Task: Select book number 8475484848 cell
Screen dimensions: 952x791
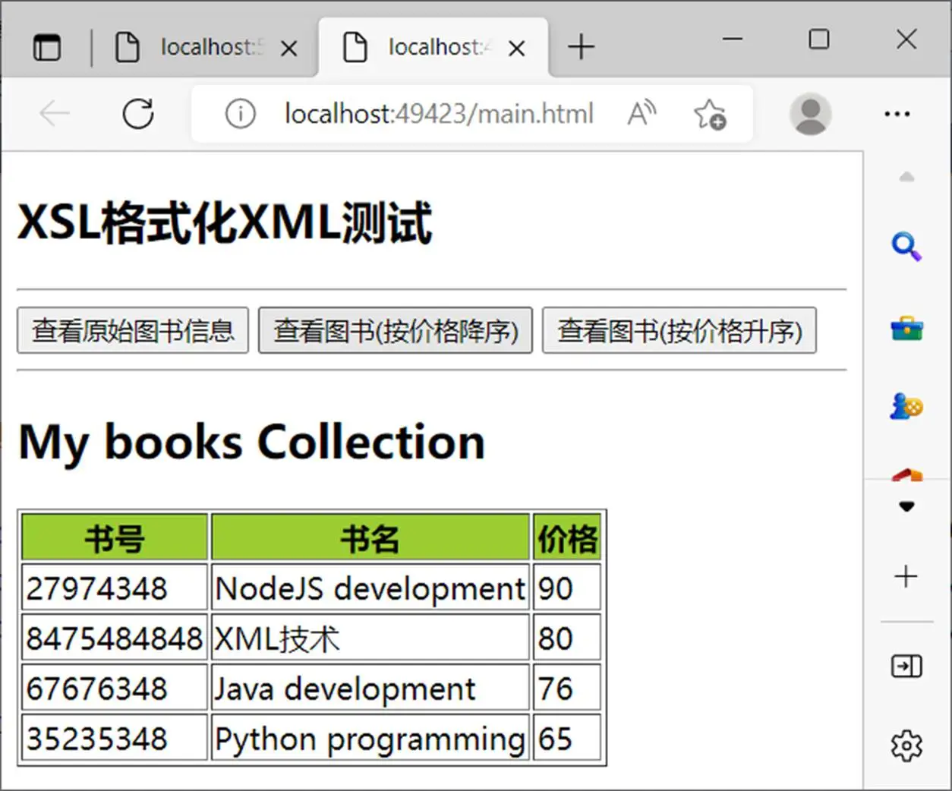Action: 115,638
